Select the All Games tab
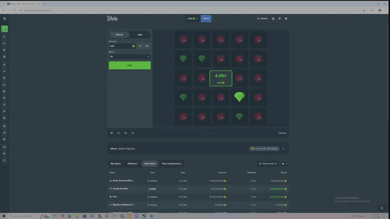Viewport: 390px width, 219px height. point(132,164)
